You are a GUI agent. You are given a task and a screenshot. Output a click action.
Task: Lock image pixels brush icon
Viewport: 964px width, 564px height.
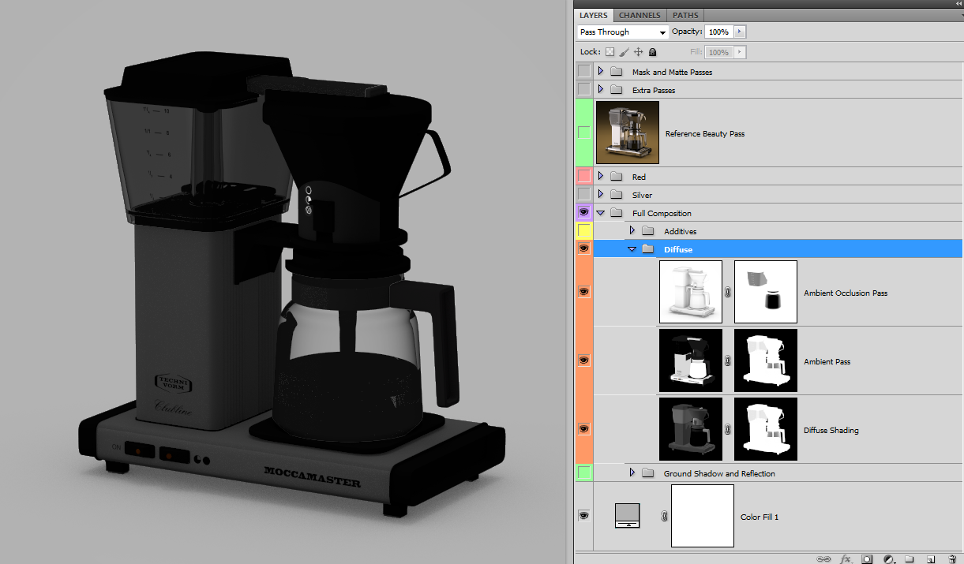click(624, 52)
